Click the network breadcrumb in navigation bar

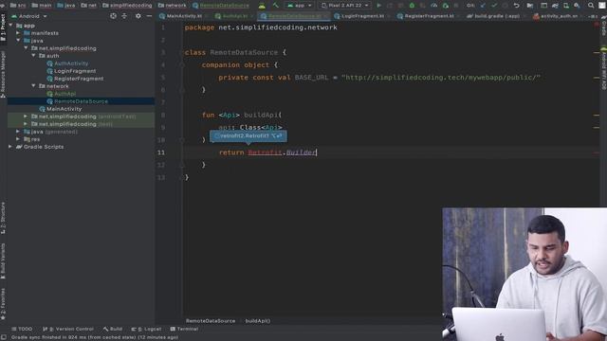[x=172, y=6]
